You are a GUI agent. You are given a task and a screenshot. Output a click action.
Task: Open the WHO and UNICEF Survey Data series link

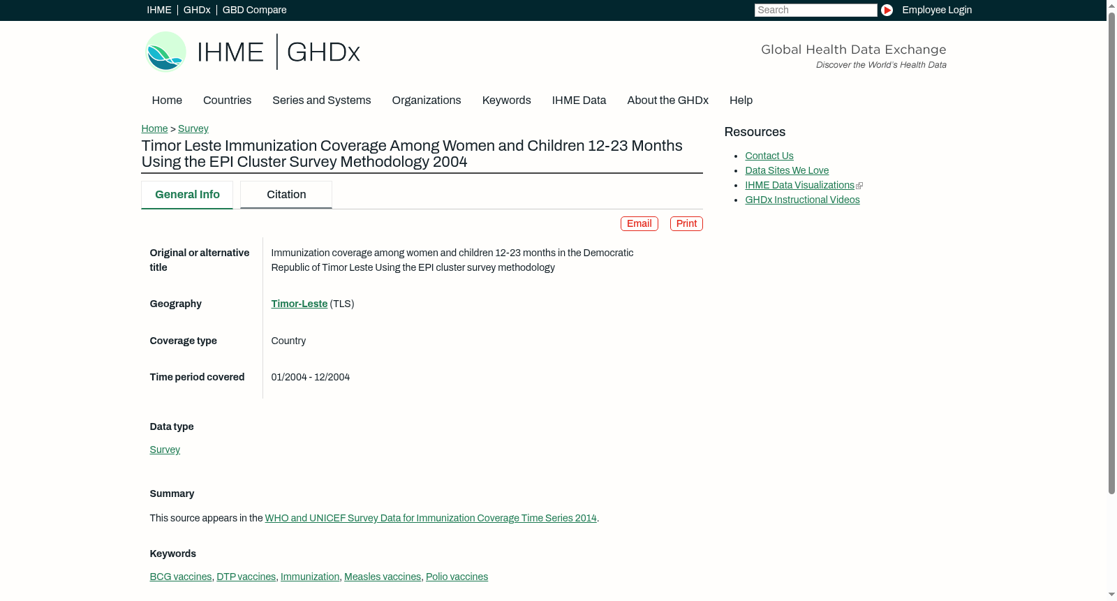click(431, 518)
